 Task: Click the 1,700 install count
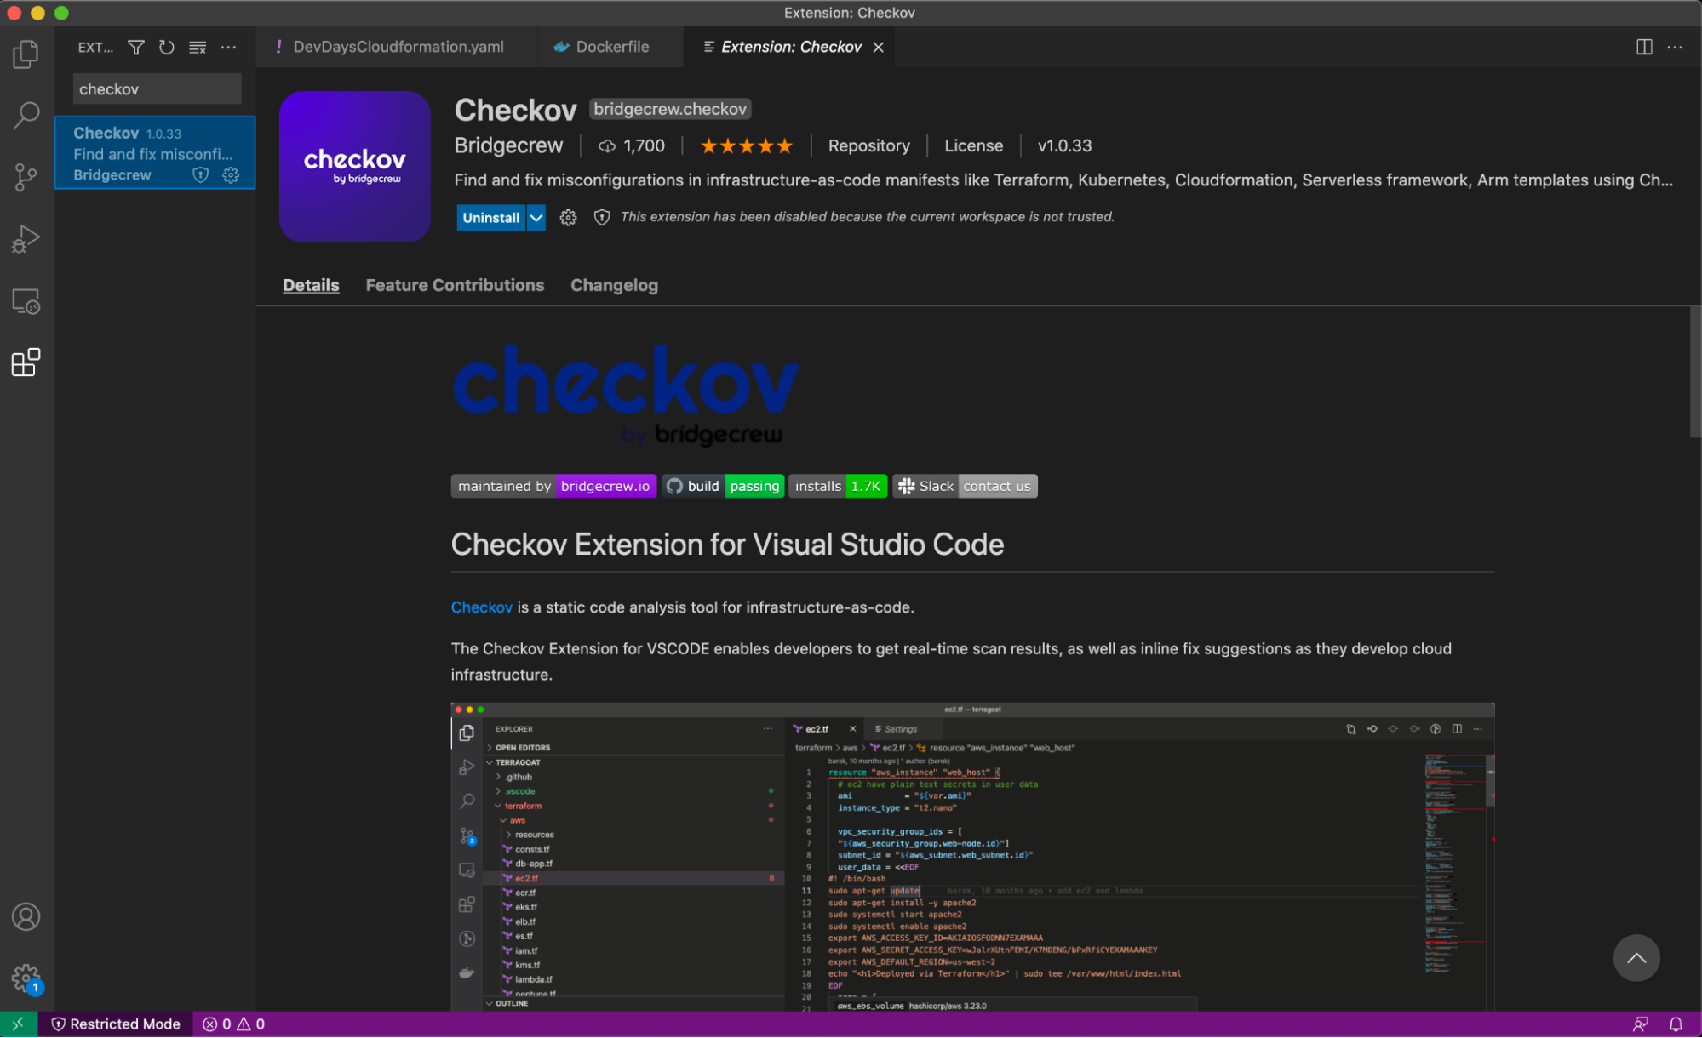pyautogui.click(x=632, y=146)
